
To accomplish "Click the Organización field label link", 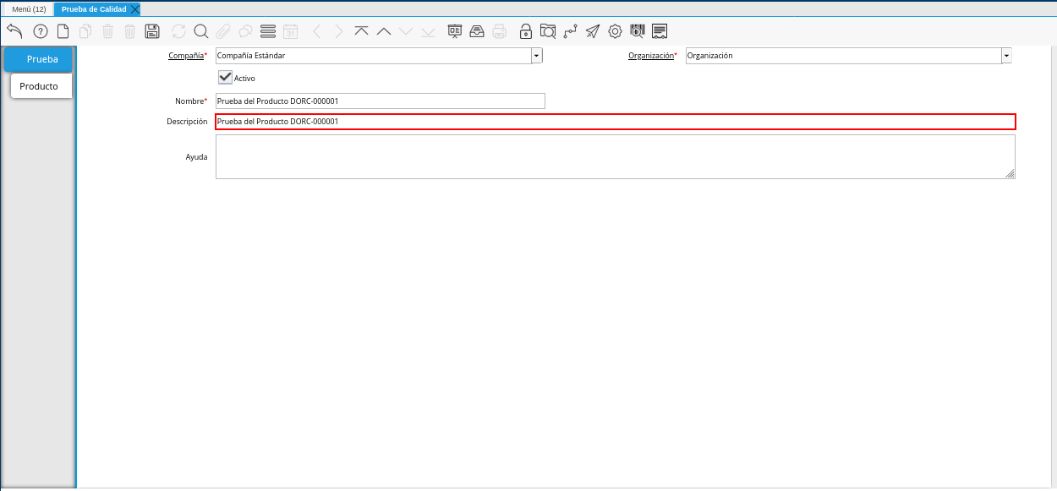I will coord(651,56).
